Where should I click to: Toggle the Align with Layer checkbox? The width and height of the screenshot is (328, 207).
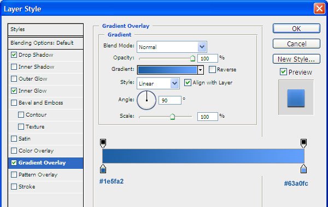pyautogui.click(x=188, y=83)
